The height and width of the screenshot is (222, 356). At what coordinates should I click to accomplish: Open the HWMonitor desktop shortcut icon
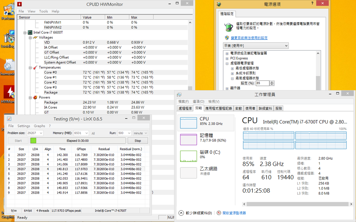click(9, 92)
